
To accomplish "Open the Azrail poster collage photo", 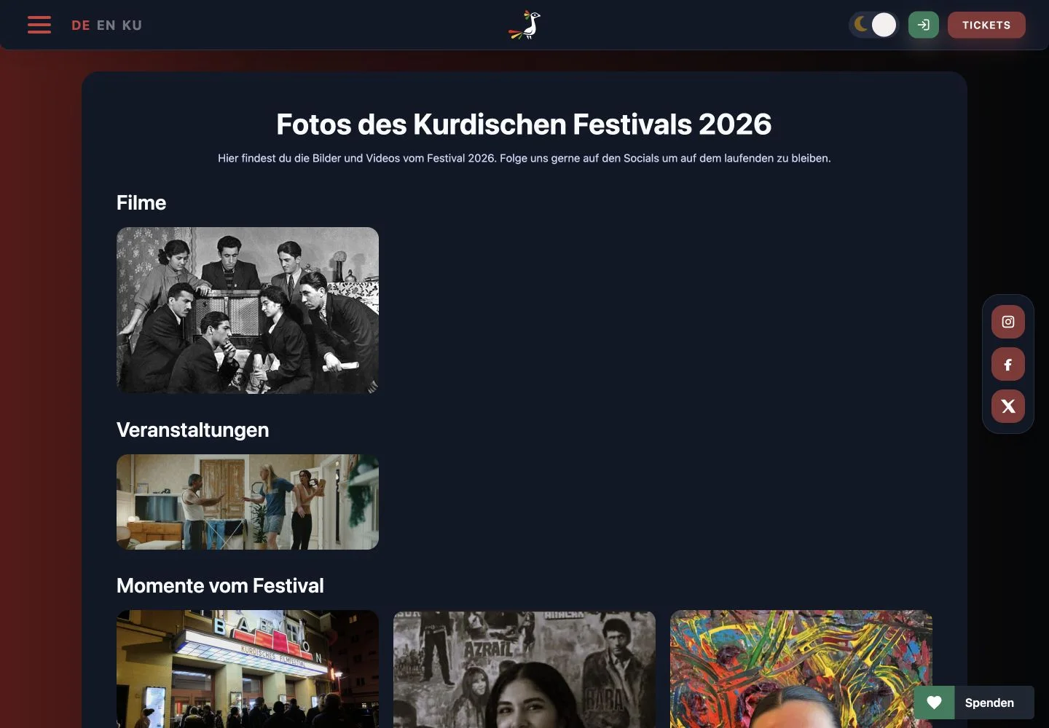I will 524,669.
